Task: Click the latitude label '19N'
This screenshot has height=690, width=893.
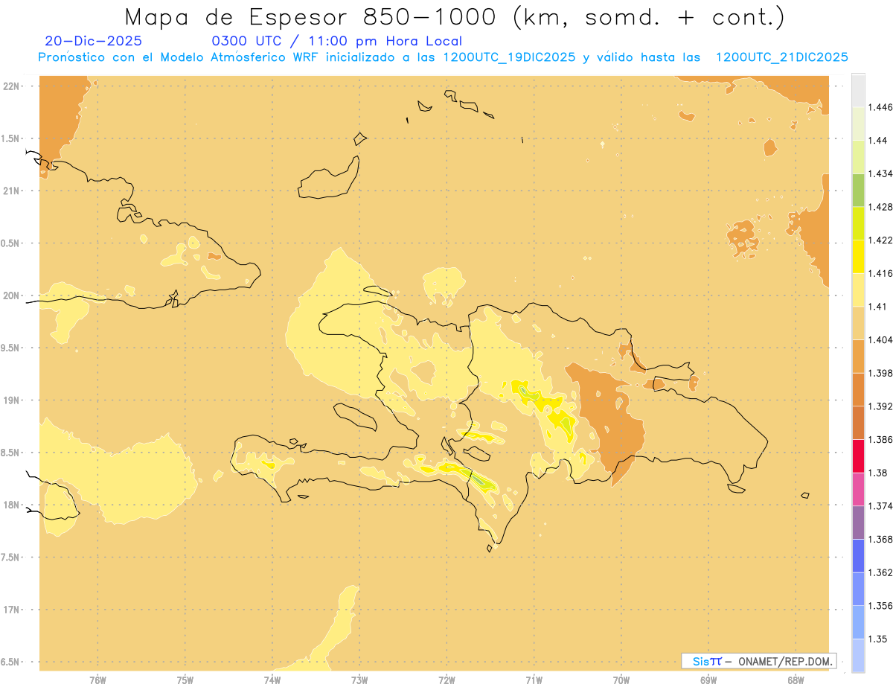Action: coord(11,400)
